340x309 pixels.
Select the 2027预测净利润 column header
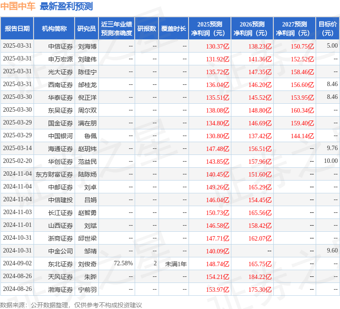click(295, 28)
